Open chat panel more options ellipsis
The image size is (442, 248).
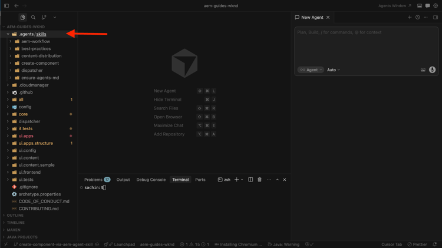(x=425, y=17)
